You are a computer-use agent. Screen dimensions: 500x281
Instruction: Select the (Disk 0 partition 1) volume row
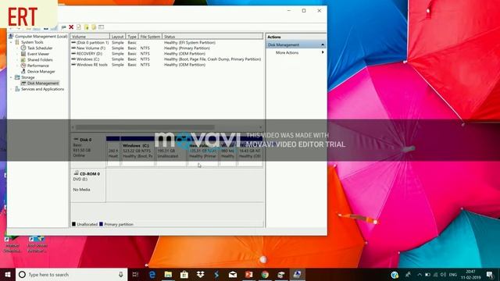[x=166, y=43]
